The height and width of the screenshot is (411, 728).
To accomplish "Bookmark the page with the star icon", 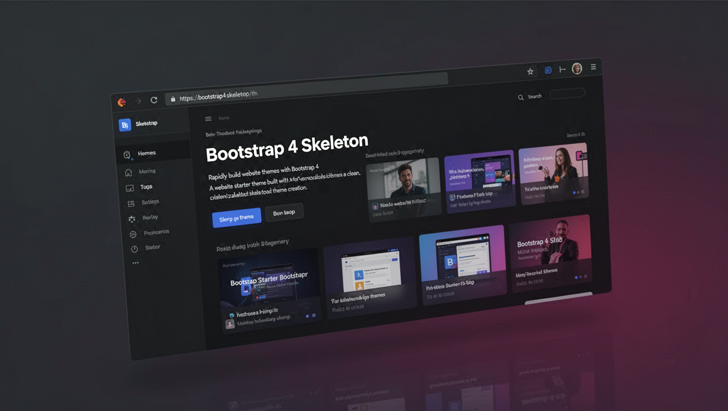I will 530,71.
